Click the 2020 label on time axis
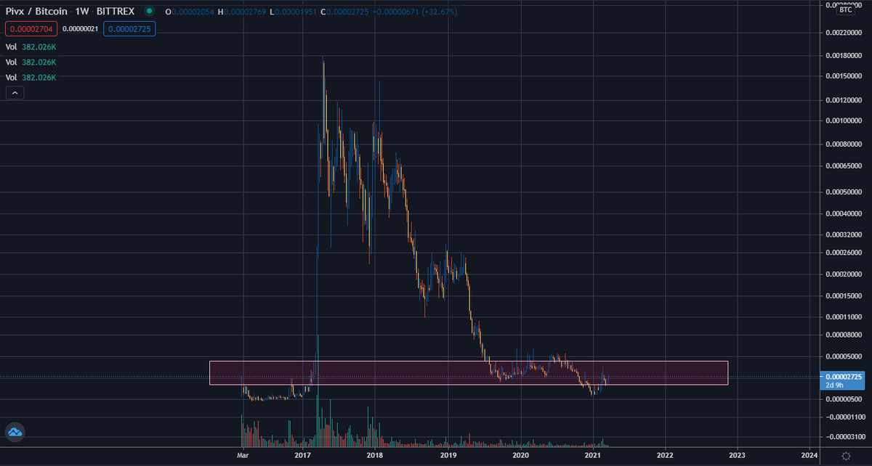The width and height of the screenshot is (872, 466). (520, 454)
